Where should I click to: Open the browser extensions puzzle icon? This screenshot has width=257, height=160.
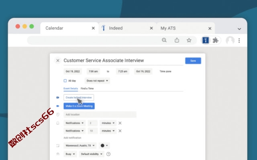tap(215, 40)
